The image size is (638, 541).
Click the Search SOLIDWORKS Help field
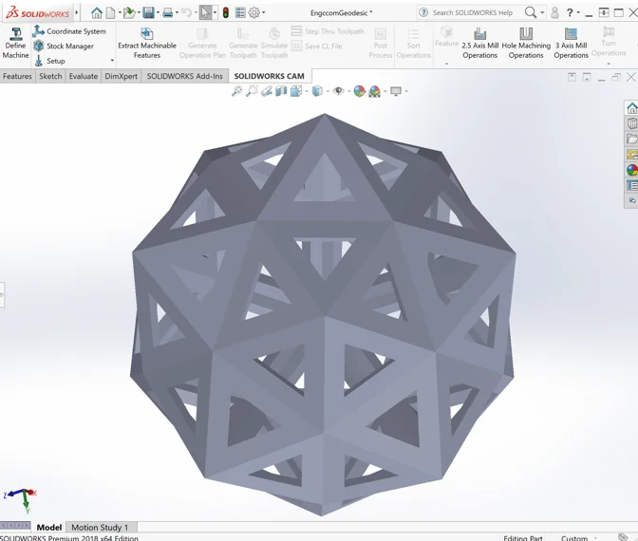tap(472, 13)
